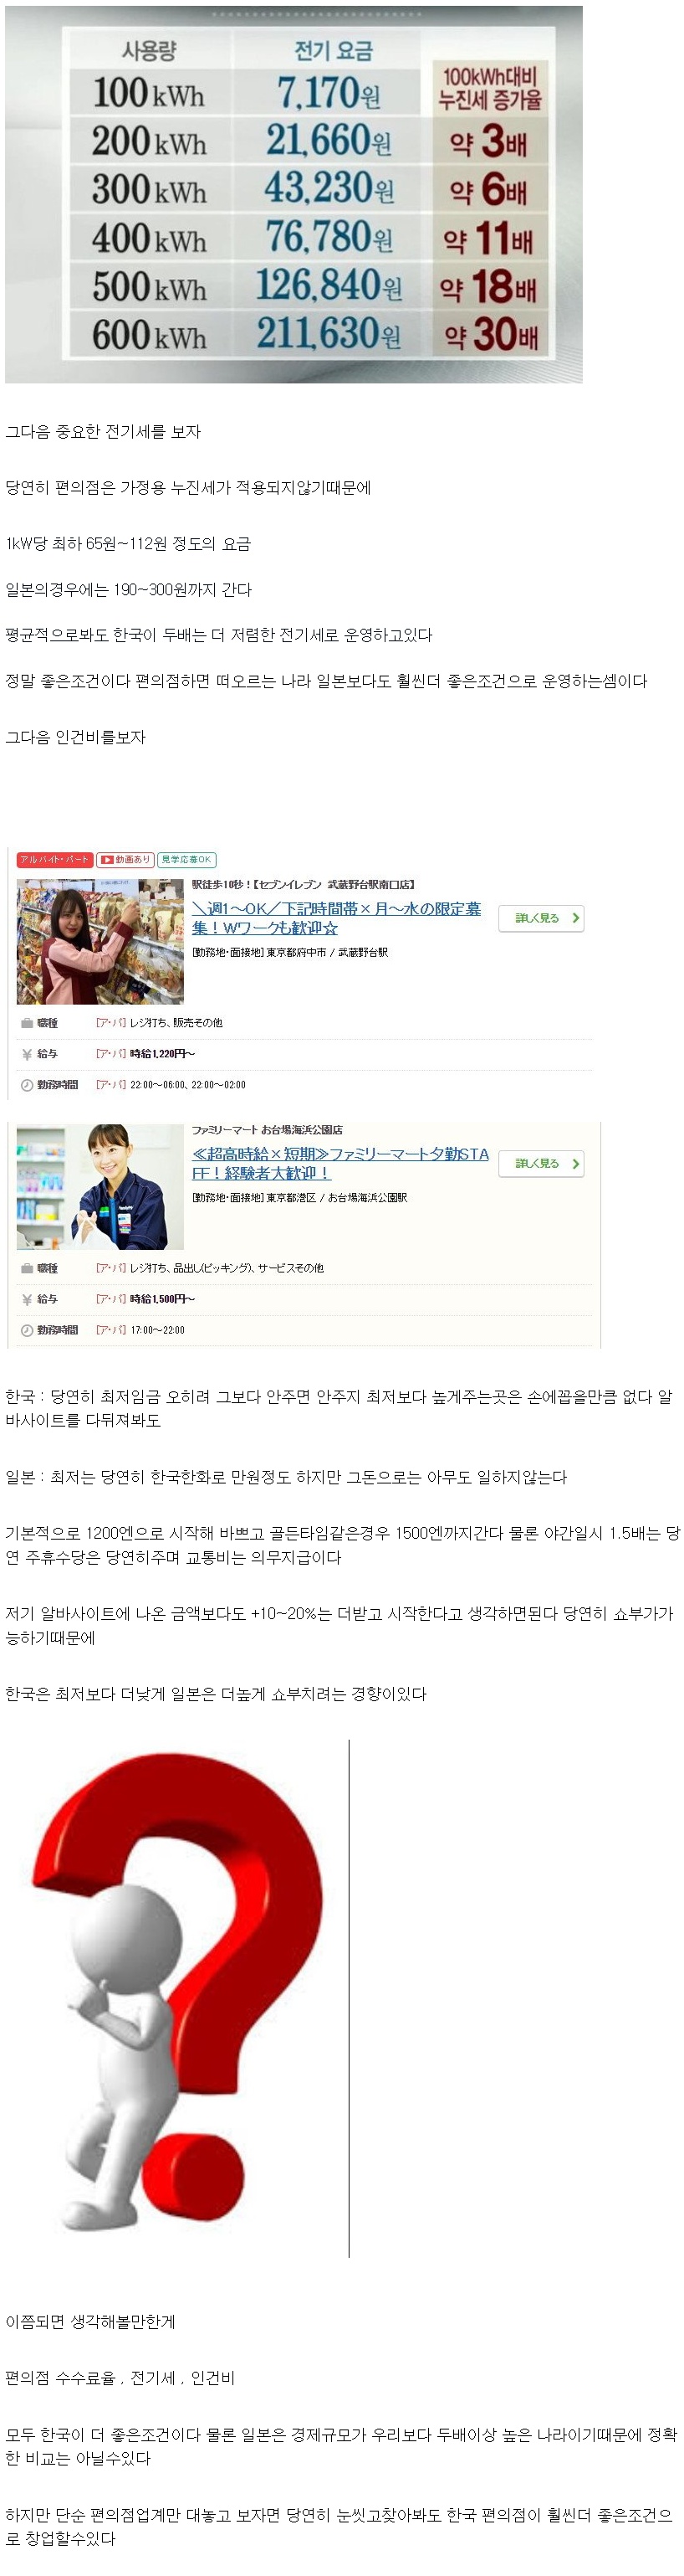Click the briefcase 職種 icon in Seven-Eleven listing
The width and height of the screenshot is (684, 2576).
point(27,1023)
